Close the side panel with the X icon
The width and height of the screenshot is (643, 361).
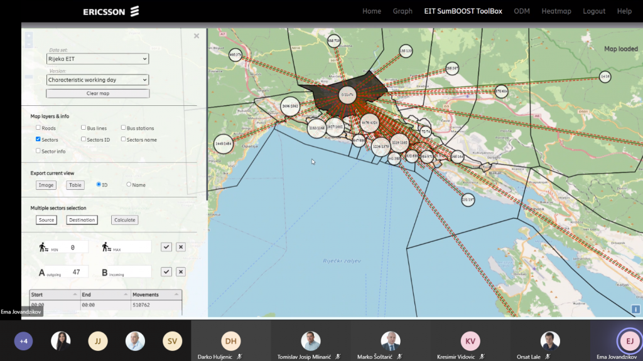[197, 36]
